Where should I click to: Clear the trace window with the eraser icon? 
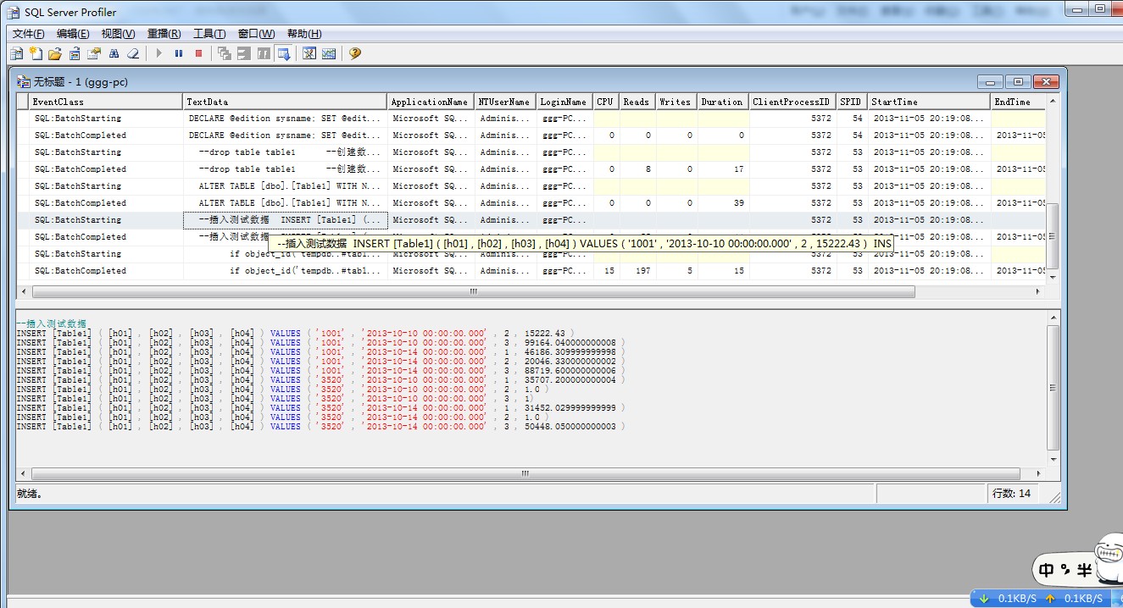(x=133, y=53)
